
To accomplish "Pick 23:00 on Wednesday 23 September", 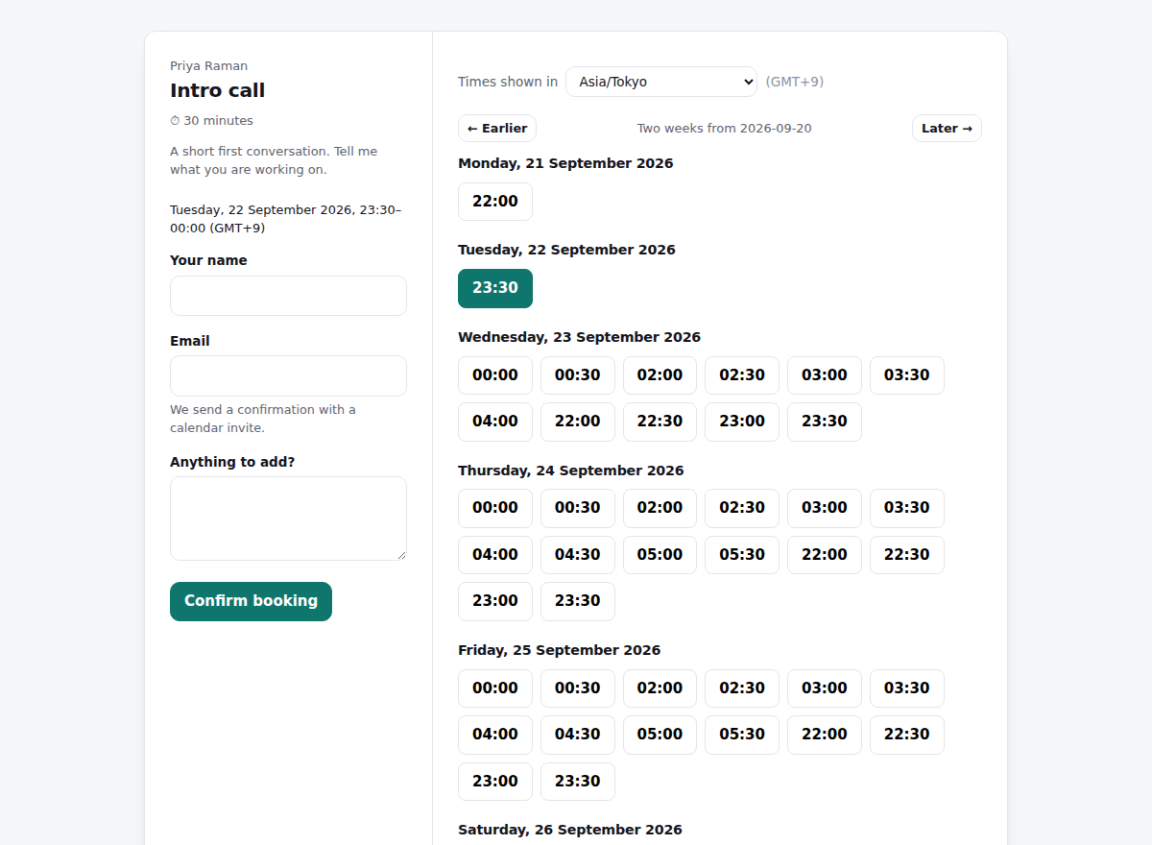I will (742, 422).
